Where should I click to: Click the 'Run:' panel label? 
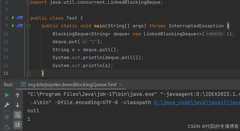coord(9,84)
